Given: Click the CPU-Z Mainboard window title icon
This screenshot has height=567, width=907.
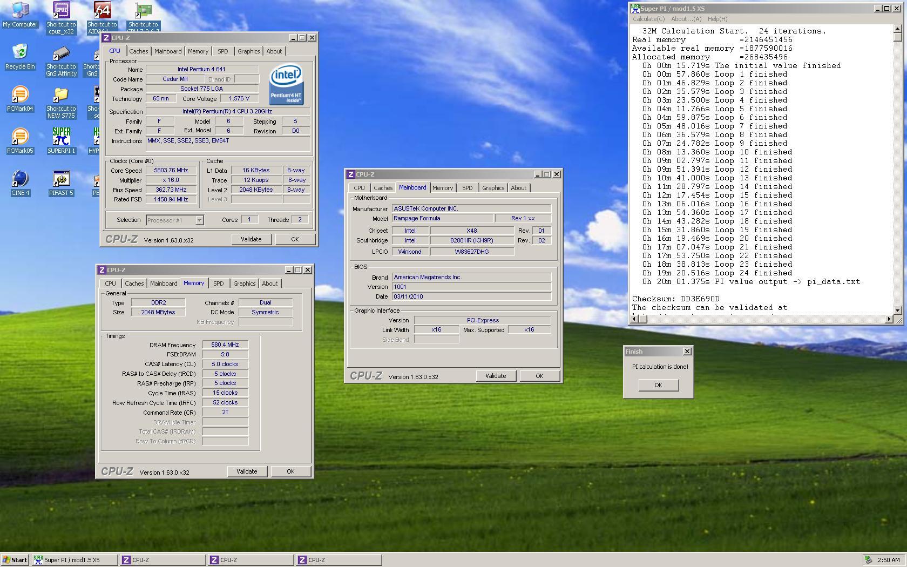Looking at the screenshot, I should [x=351, y=174].
